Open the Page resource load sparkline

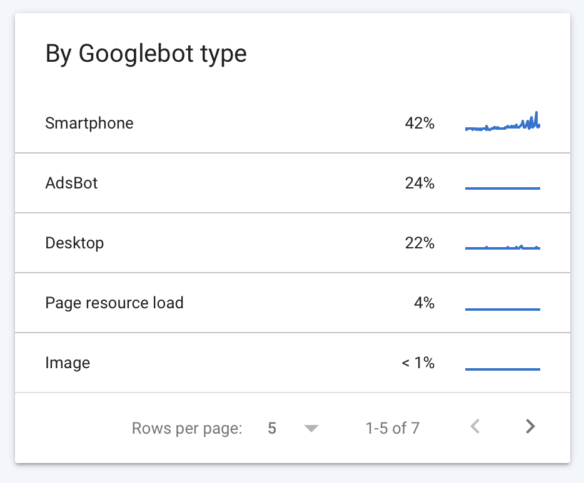click(x=503, y=309)
